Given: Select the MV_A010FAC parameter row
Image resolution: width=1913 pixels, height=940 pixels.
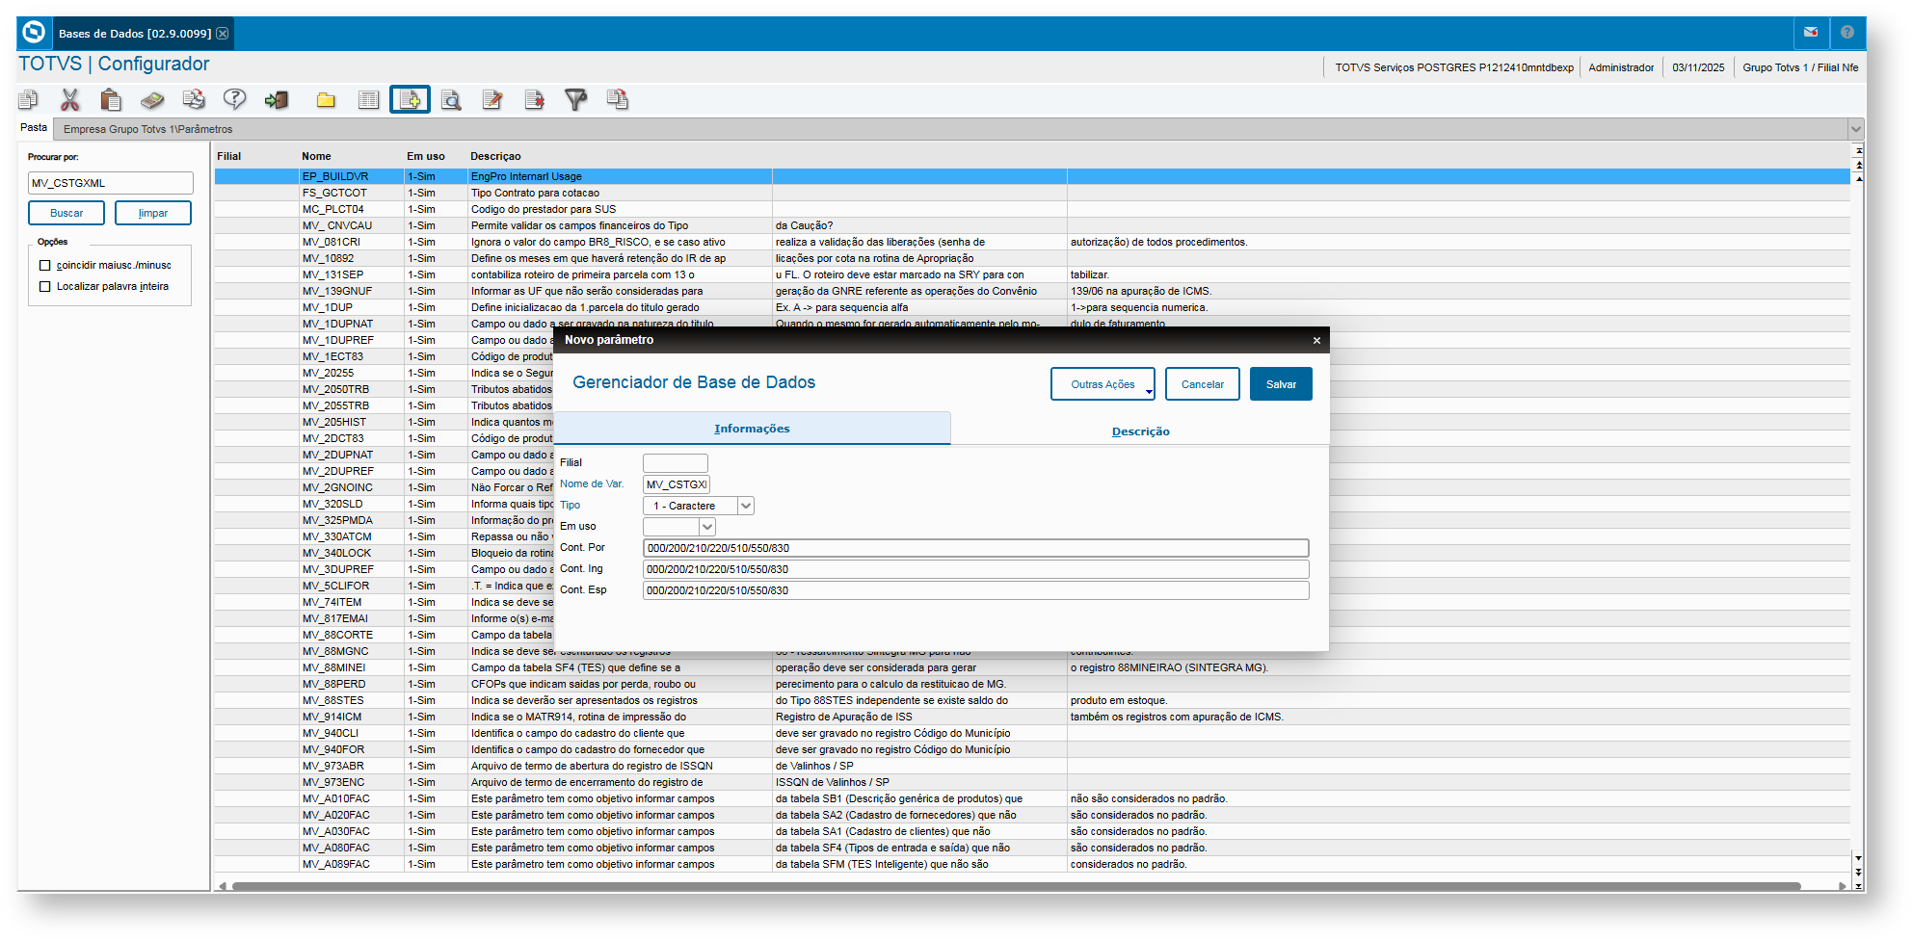Looking at the screenshot, I should point(1032,798).
